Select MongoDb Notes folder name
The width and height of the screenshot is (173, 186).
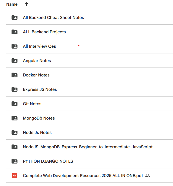39,118
